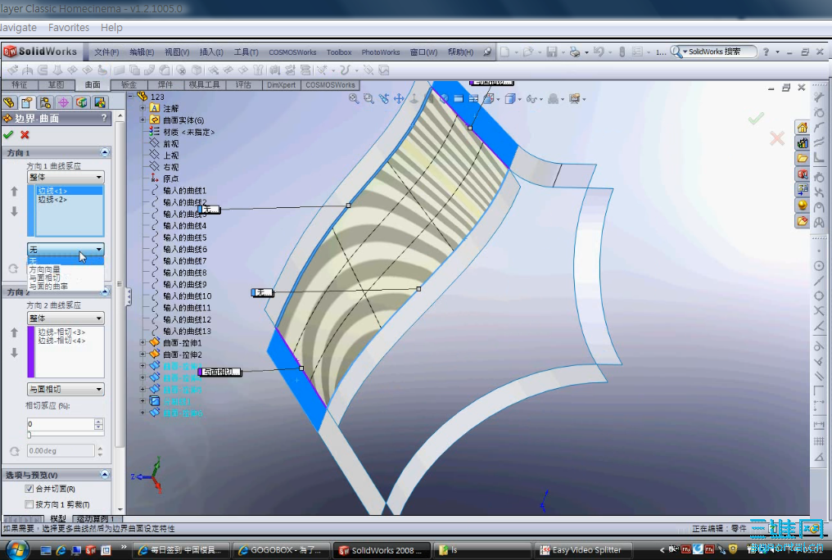This screenshot has height=560, width=832.
Task: Click Zoom to Fit icon in viewport toolbar
Action: point(354,98)
